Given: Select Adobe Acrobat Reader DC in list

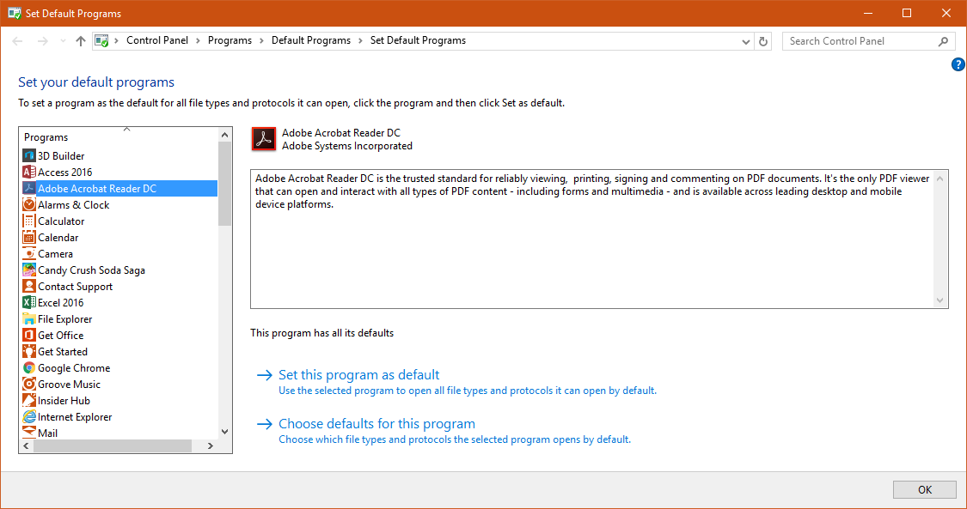Looking at the screenshot, I should (x=119, y=188).
